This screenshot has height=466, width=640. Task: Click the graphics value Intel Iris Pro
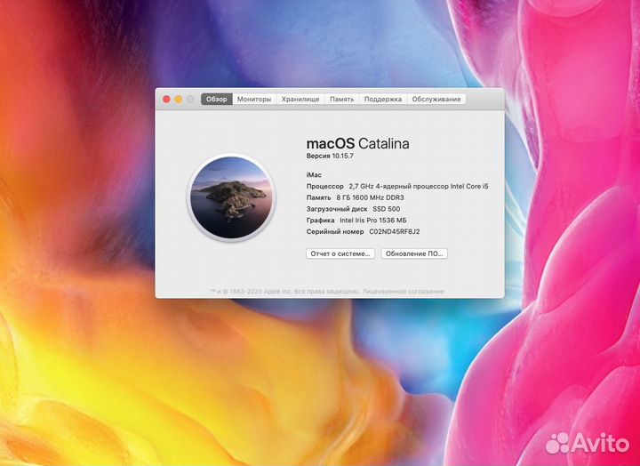[x=373, y=221]
